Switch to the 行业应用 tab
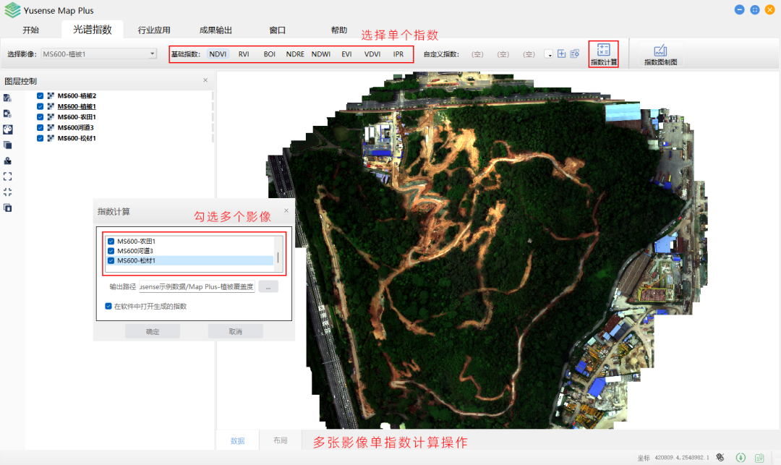The width and height of the screenshot is (781, 465). [154, 30]
